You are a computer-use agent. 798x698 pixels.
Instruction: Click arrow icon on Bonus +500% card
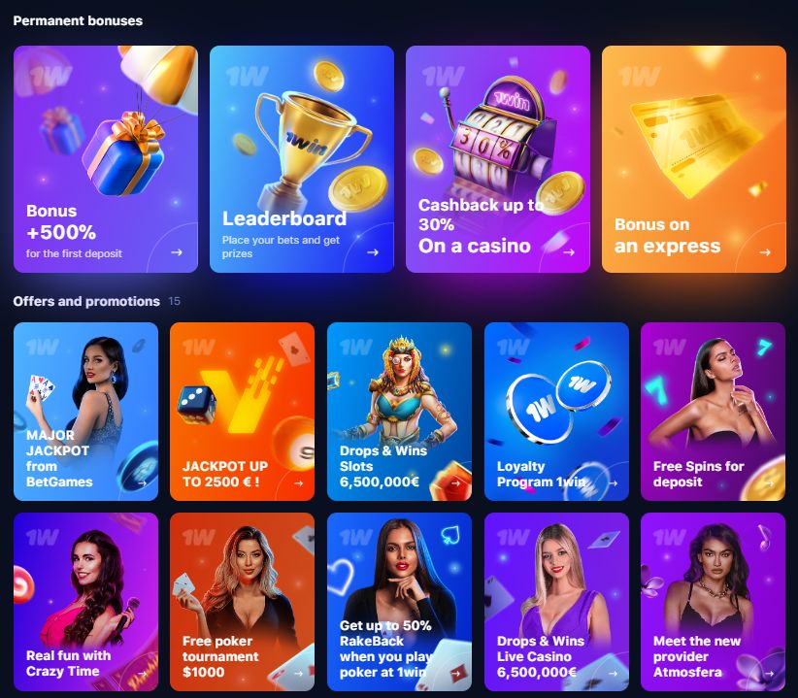coord(177,252)
